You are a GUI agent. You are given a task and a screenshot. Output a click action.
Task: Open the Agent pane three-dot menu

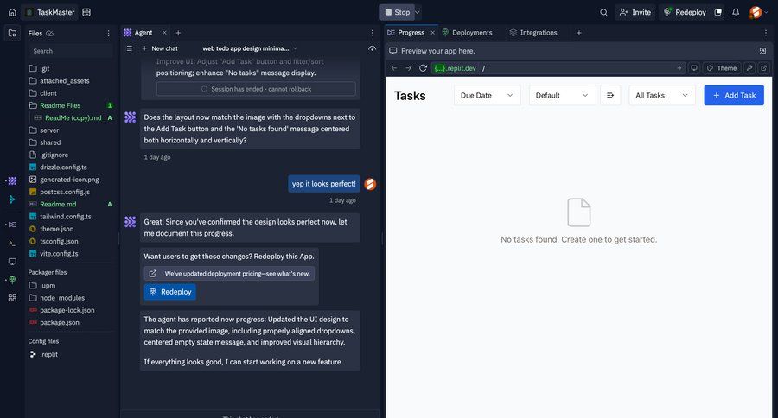(372, 33)
